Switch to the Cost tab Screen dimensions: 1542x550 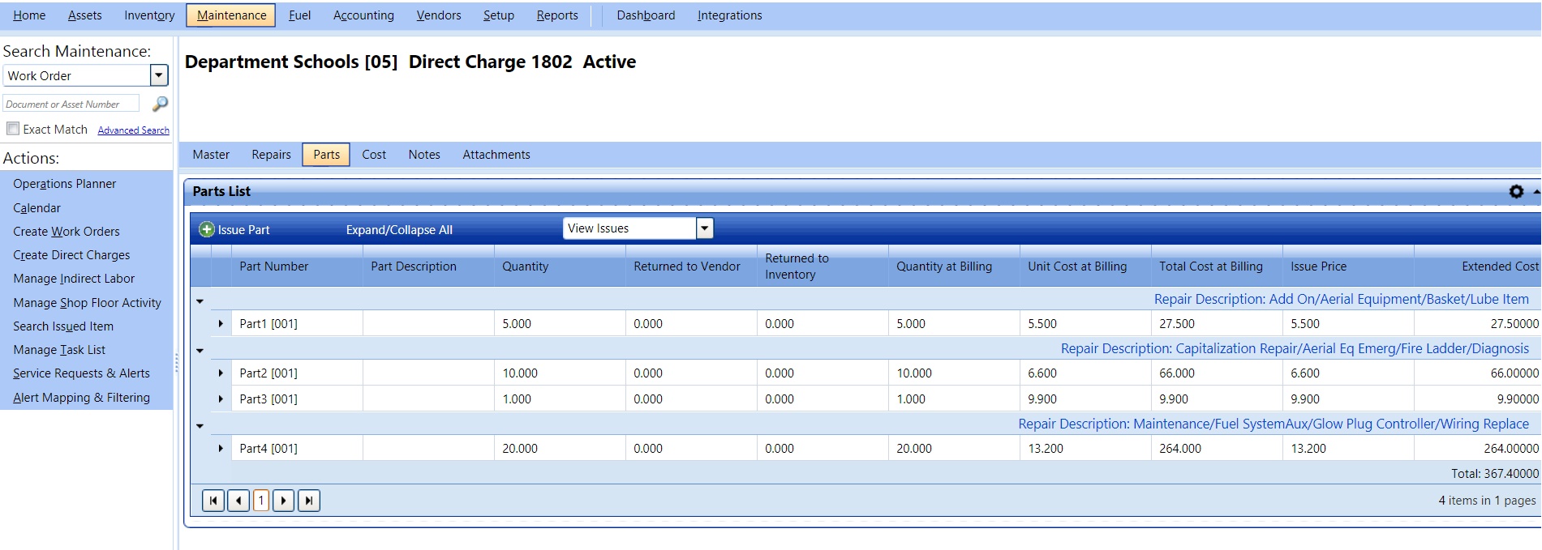coord(374,155)
